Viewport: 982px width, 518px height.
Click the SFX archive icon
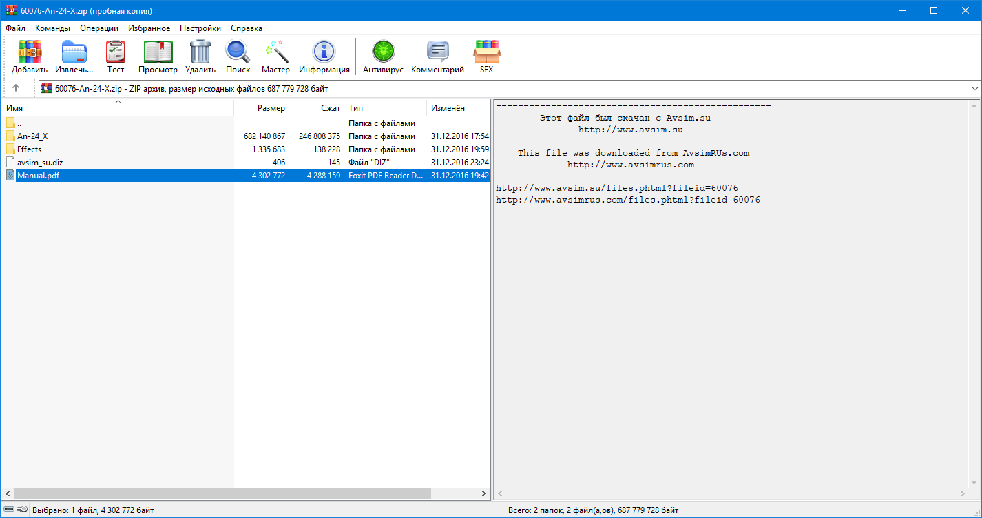click(x=486, y=56)
